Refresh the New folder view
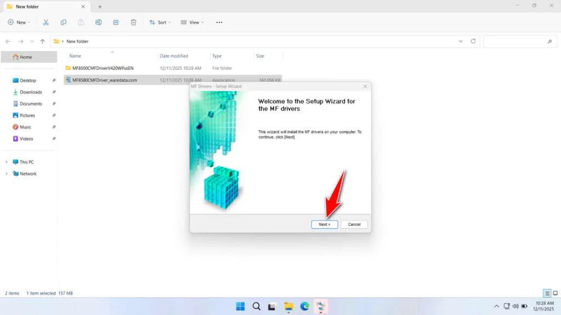The width and height of the screenshot is (561, 315). pos(473,42)
